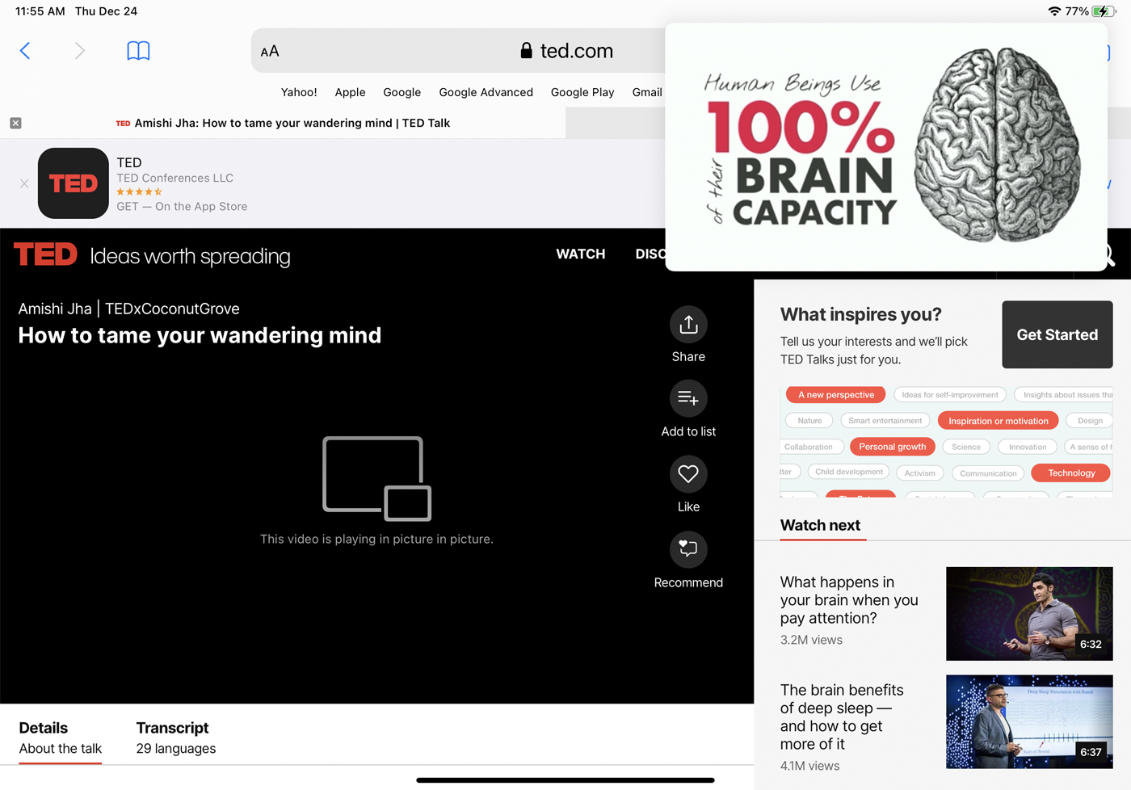Select Smart entertainment interest chip
Viewport: 1131px width, 790px height.
[885, 421]
